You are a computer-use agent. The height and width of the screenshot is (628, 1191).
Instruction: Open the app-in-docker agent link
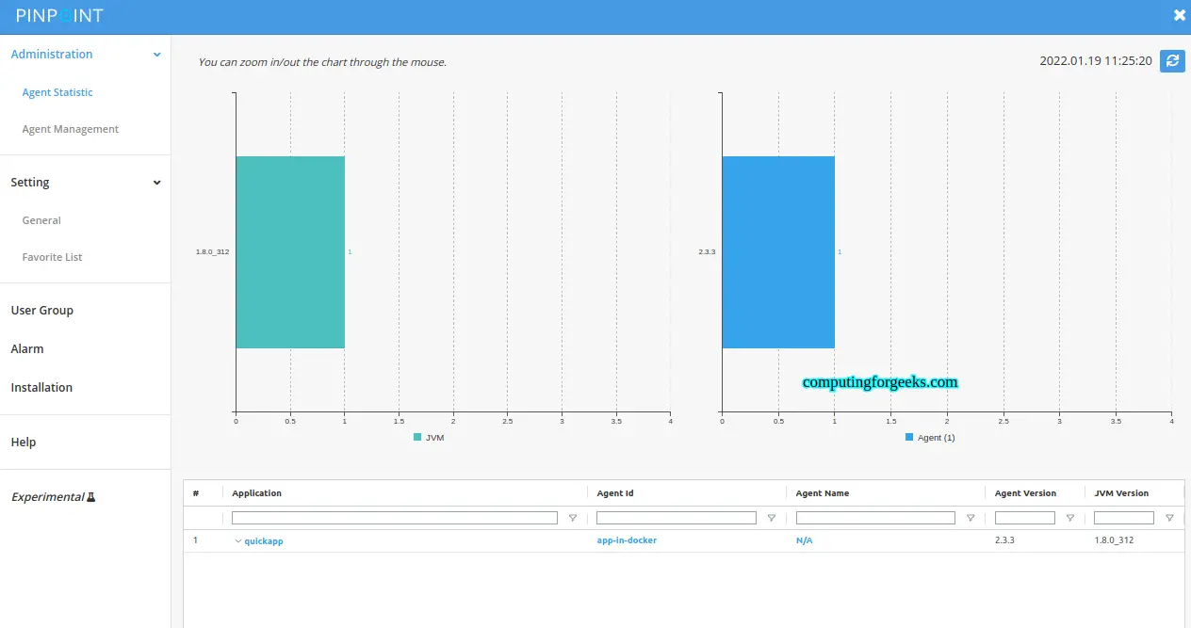click(x=627, y=540)
